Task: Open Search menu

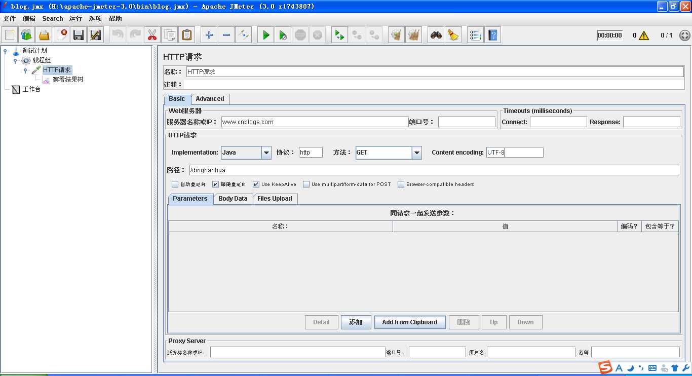Action: [53, 19]
